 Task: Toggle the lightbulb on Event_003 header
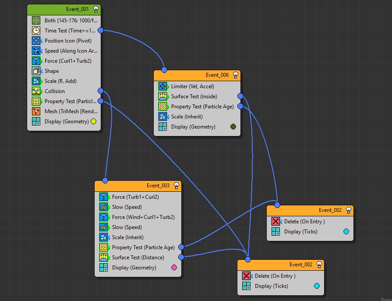tap(177, 186)
